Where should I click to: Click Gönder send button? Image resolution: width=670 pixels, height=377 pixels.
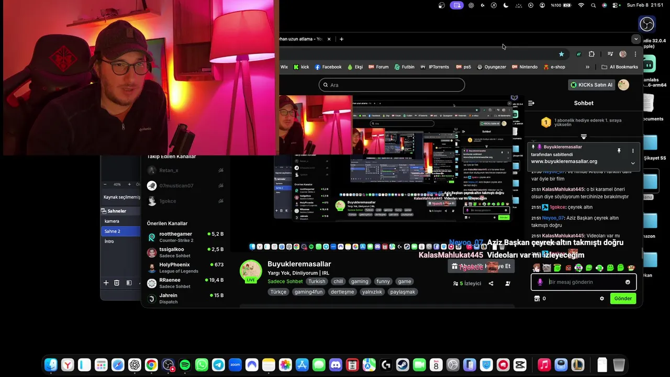point(623,298)
